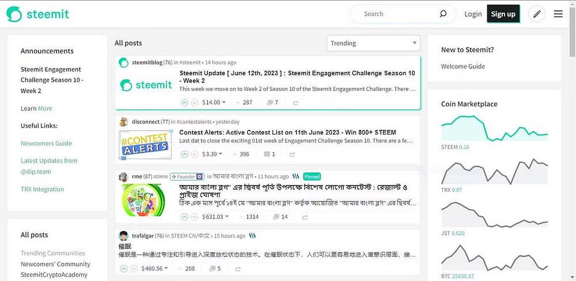This screenshot has height=281, width=576.
Task: Open the compose post pencil icon
Action: (537, 14)
